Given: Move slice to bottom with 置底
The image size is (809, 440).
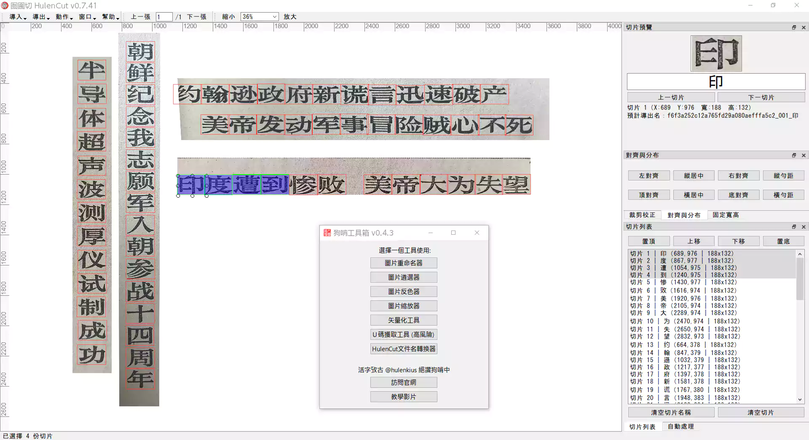Looking at the screenshot, I should tap(784, 241).
